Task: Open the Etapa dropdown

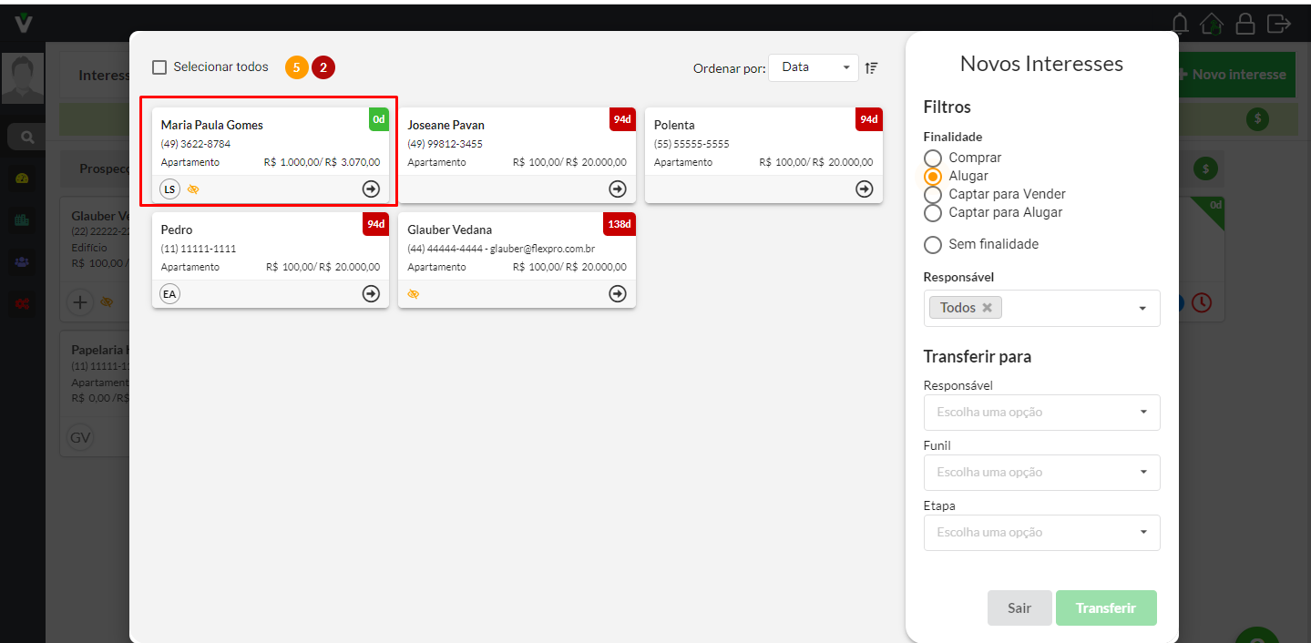Action: pos(1041,533)
